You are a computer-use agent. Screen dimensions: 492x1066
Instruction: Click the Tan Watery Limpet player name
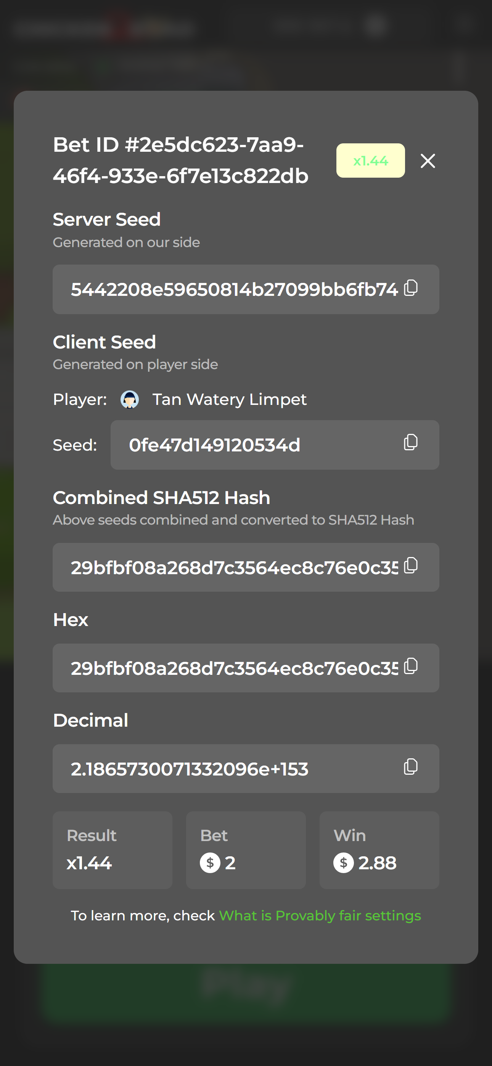(230, 400)
